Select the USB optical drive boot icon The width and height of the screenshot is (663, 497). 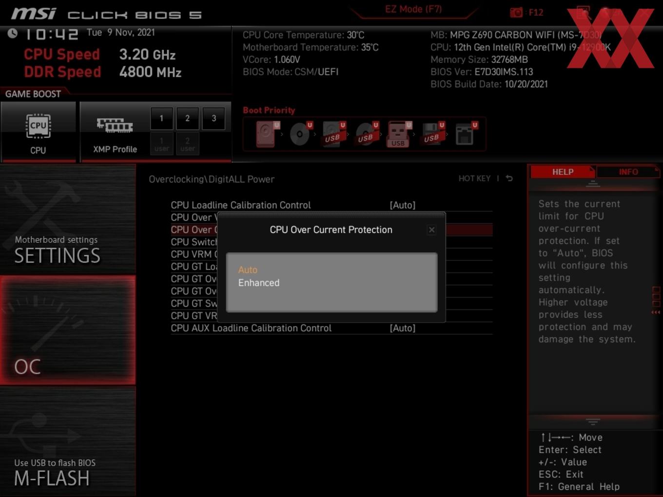point(367,134)
